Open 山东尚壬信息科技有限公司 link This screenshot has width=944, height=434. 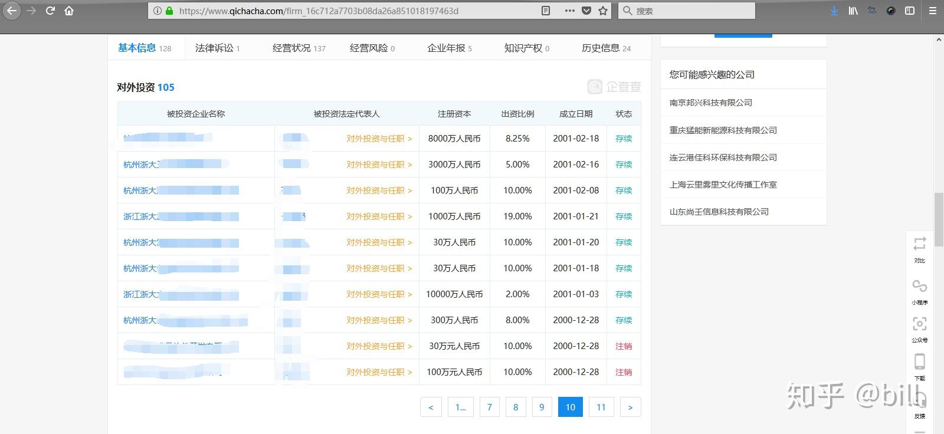click(x=719, y=212)
